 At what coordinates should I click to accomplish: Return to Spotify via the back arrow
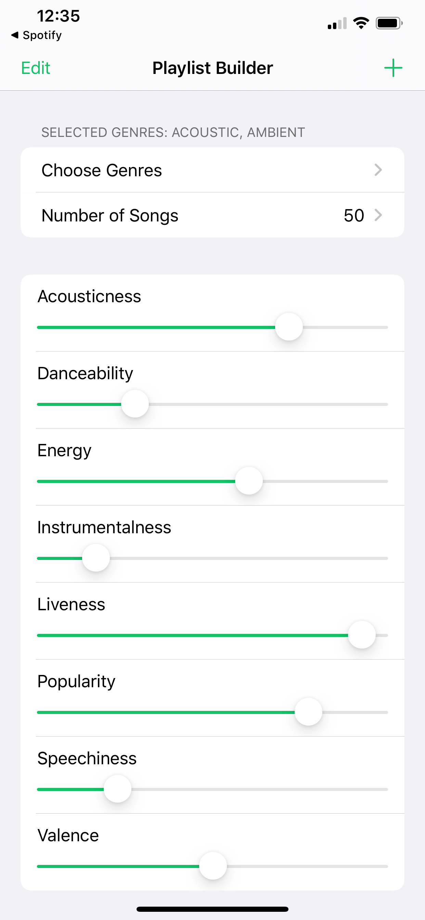coord(36,35)
